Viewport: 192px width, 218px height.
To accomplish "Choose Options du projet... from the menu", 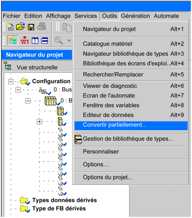I will tap(107, 177).
